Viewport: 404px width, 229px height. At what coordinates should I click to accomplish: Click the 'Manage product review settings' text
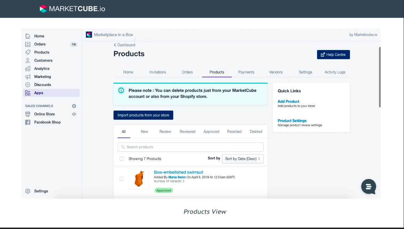300,125
